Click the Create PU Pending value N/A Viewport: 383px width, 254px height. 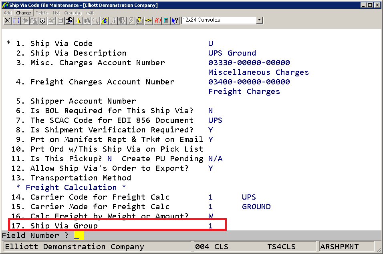[215, 159]
